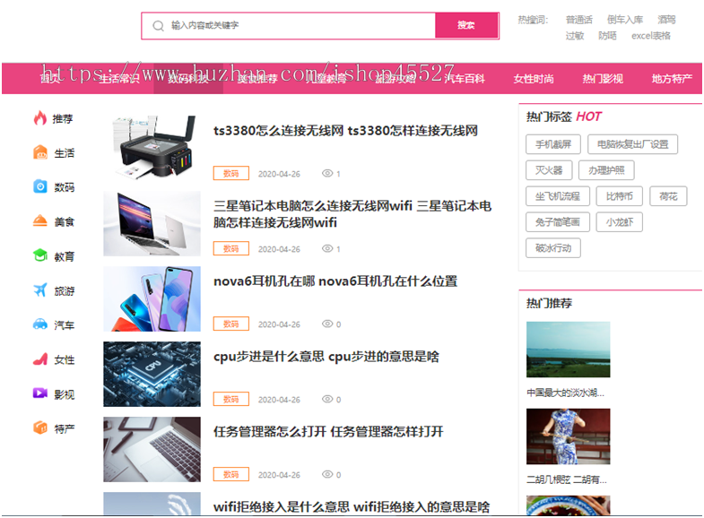Click the eye view icon on the ts3380 article
This screenshot has height=518, width=704.
327,173
